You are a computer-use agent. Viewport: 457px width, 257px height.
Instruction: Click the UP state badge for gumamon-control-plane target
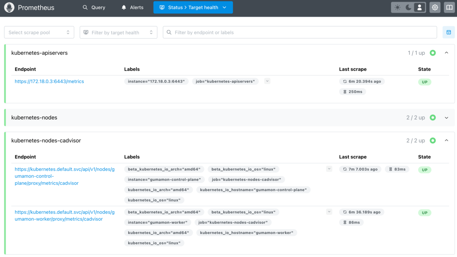click(x=425, y=170)
